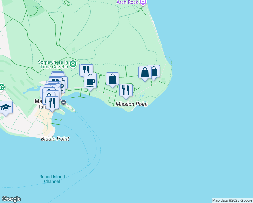
Task: Click the Arch Rock text label
Action: 128,2
